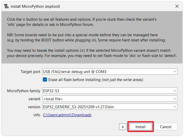Open the version dropdown arrow
184x137 pixels.
click(175, 107)
